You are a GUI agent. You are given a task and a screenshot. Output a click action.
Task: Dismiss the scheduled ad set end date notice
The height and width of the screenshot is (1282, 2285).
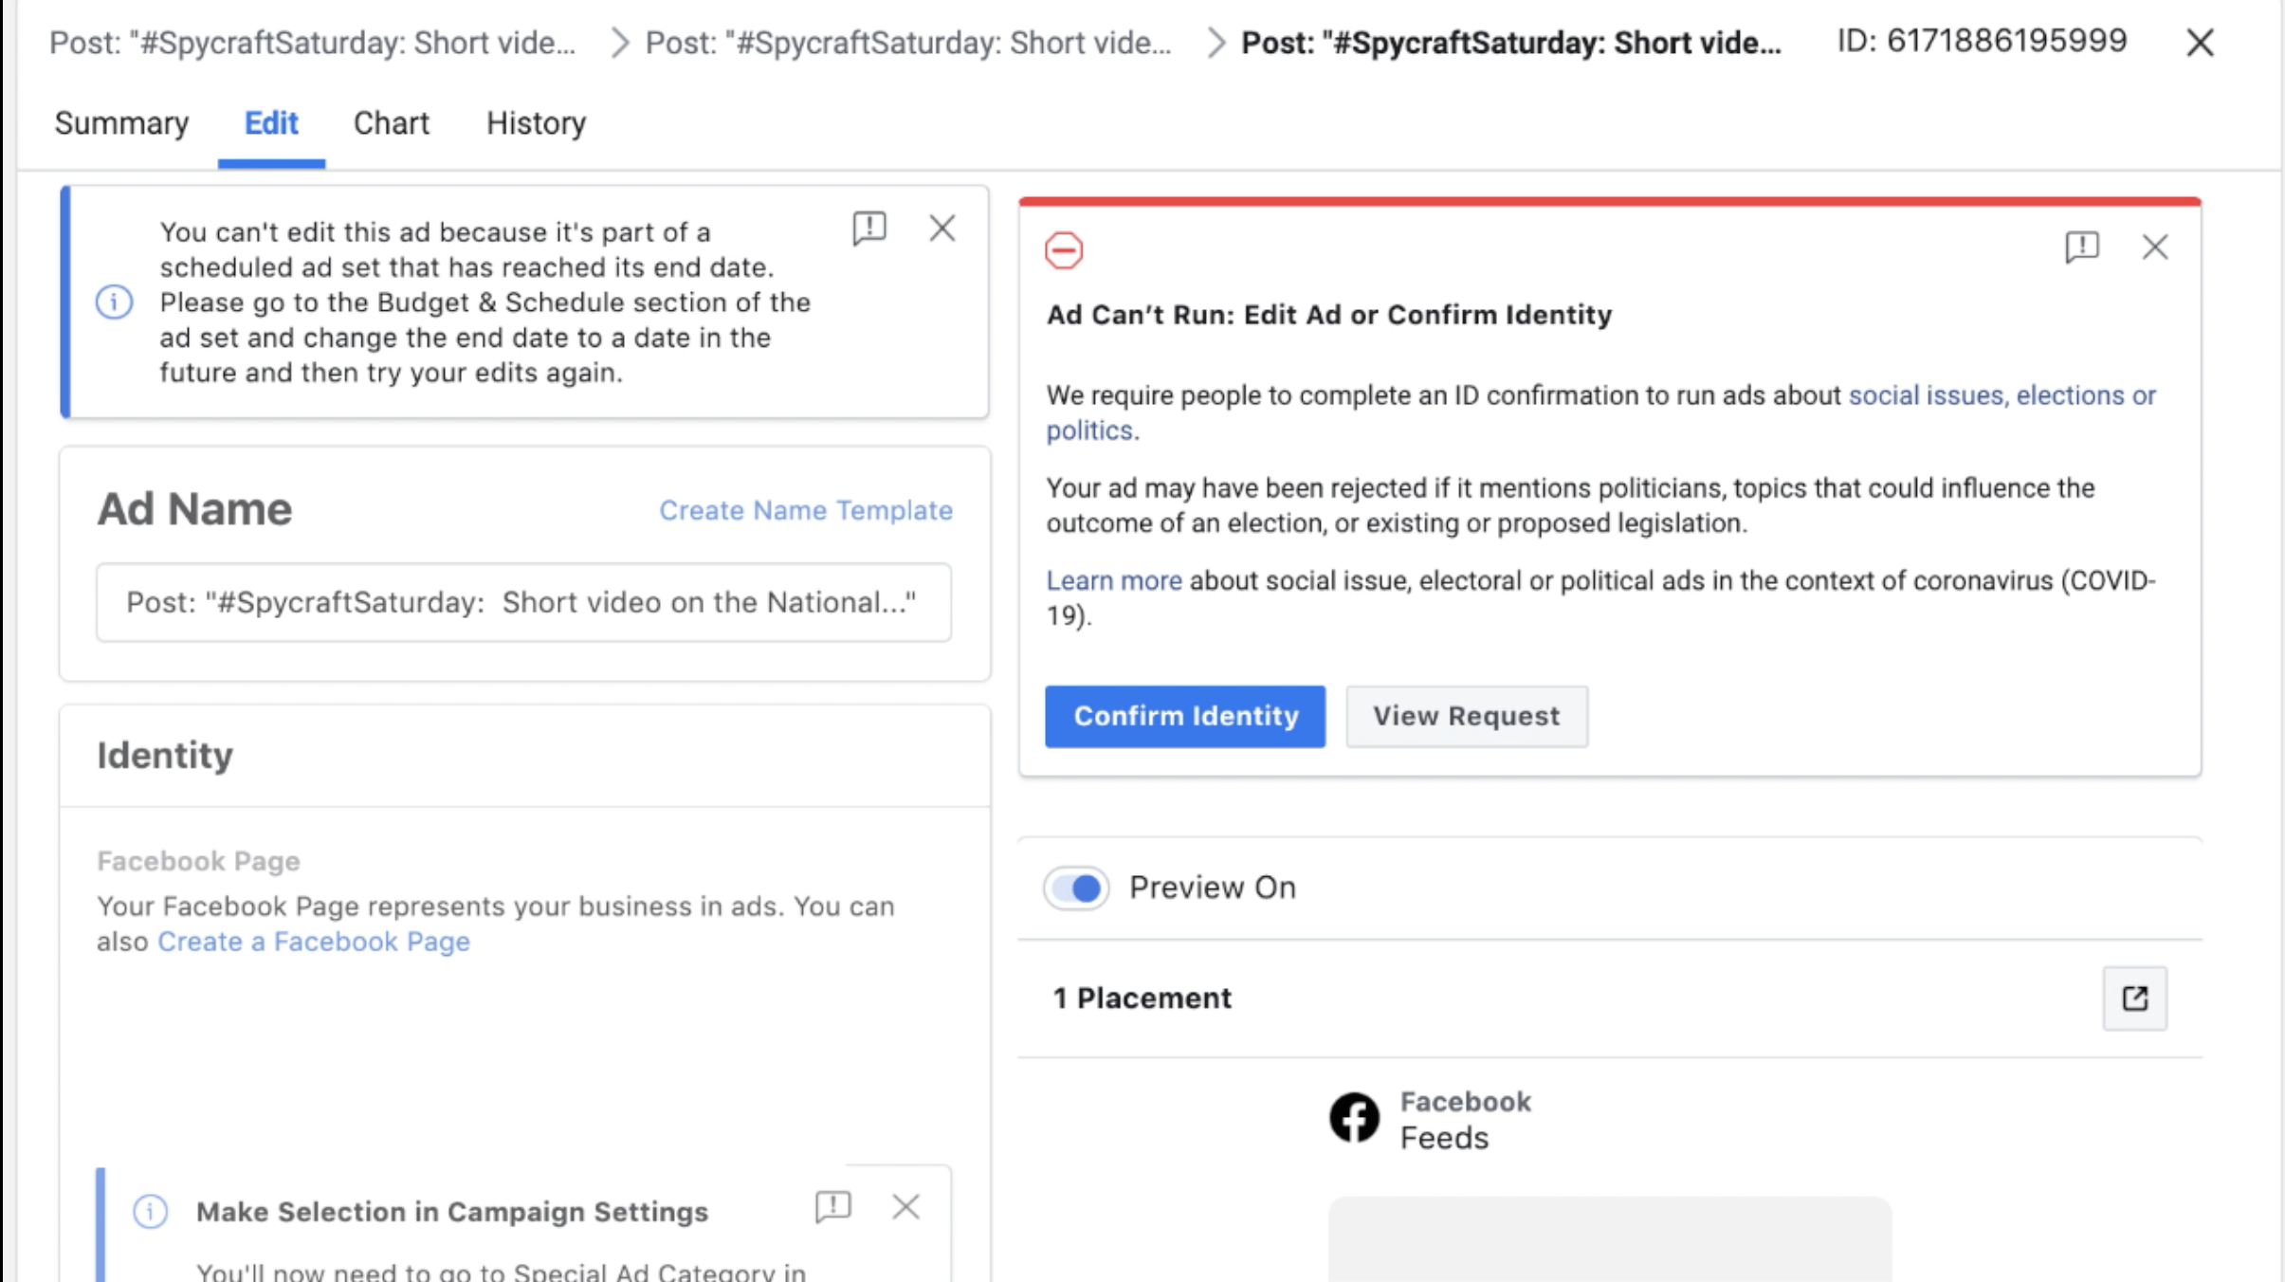tap(941, 229)
